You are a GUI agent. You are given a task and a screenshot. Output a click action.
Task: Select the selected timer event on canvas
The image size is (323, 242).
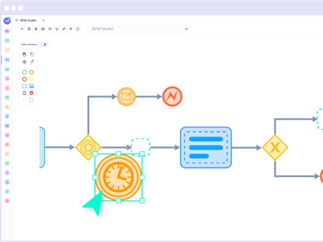(x=118, y=177)
